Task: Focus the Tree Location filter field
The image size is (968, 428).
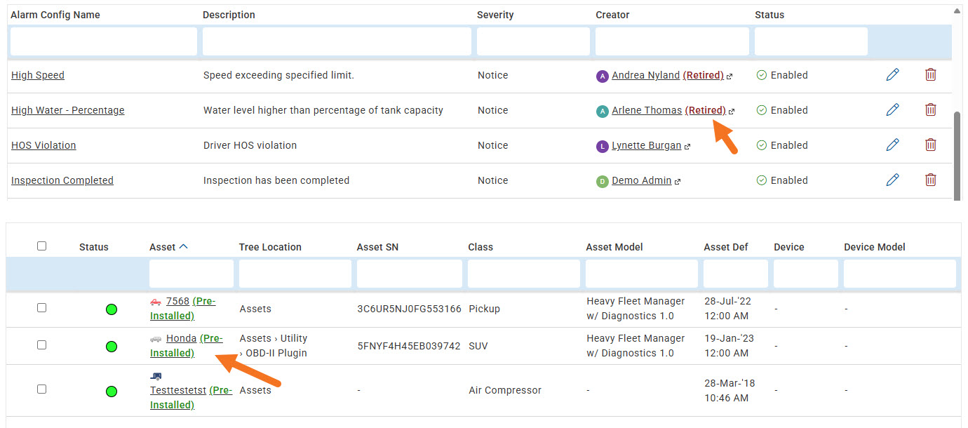Action: (295, 274)
